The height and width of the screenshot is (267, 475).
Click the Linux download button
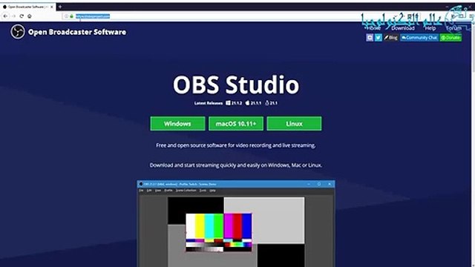click(294, 124)
